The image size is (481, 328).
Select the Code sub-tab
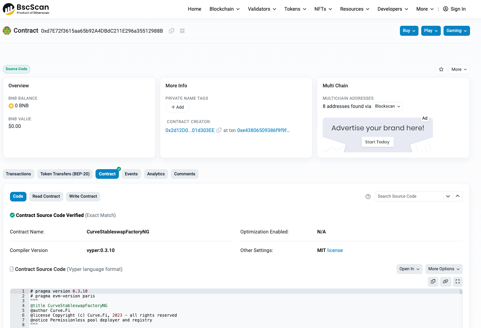[18, 196]
